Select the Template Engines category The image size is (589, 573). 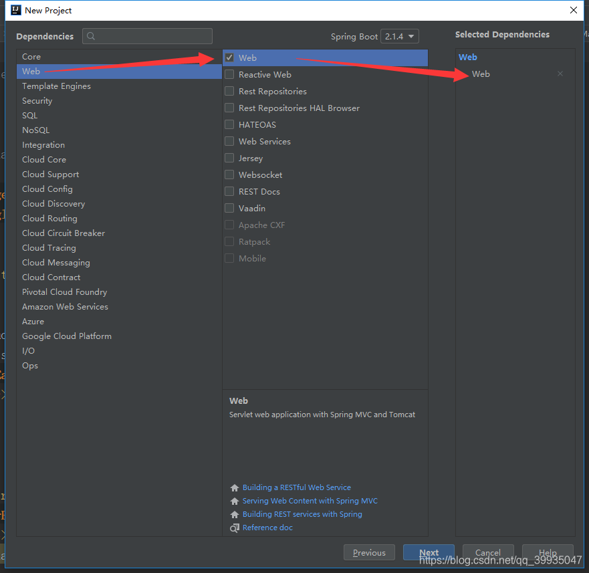click(x=119, y=86)
